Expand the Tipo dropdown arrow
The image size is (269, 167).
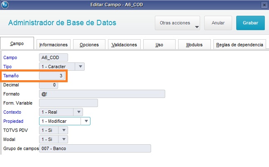[x=80, y=67]
